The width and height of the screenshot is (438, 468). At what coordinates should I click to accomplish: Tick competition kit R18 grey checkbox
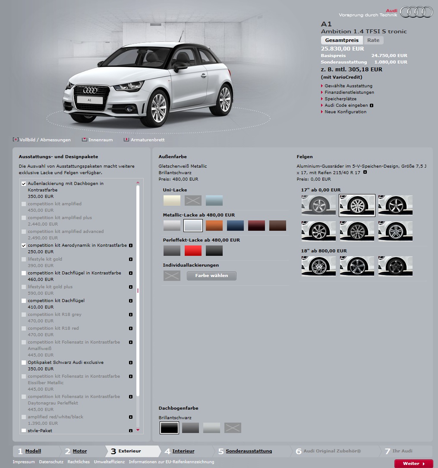click(24, 315)
